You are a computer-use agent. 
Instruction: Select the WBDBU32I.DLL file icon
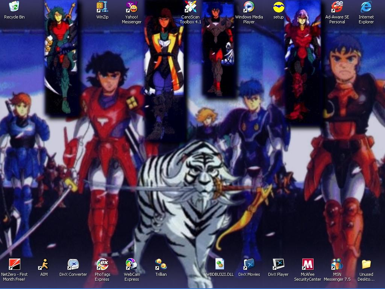[x=220, y=264]
